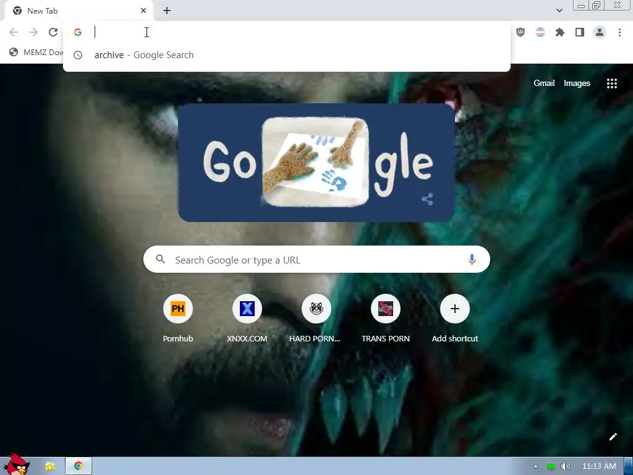Click the Show desktop strip
This screenshot has height=475, width=633.
click(628, 466)
